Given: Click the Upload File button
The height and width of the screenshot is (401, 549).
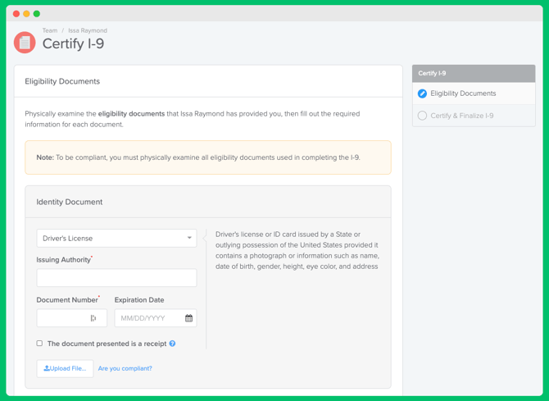Looking at the screenshot, I should [x=65, y=368].
